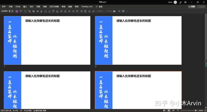The height and width of the screenshot is (112, 207).
Task: Switch to the 帮助 tab
Action: pyautogui.click(x=77, y=7)
